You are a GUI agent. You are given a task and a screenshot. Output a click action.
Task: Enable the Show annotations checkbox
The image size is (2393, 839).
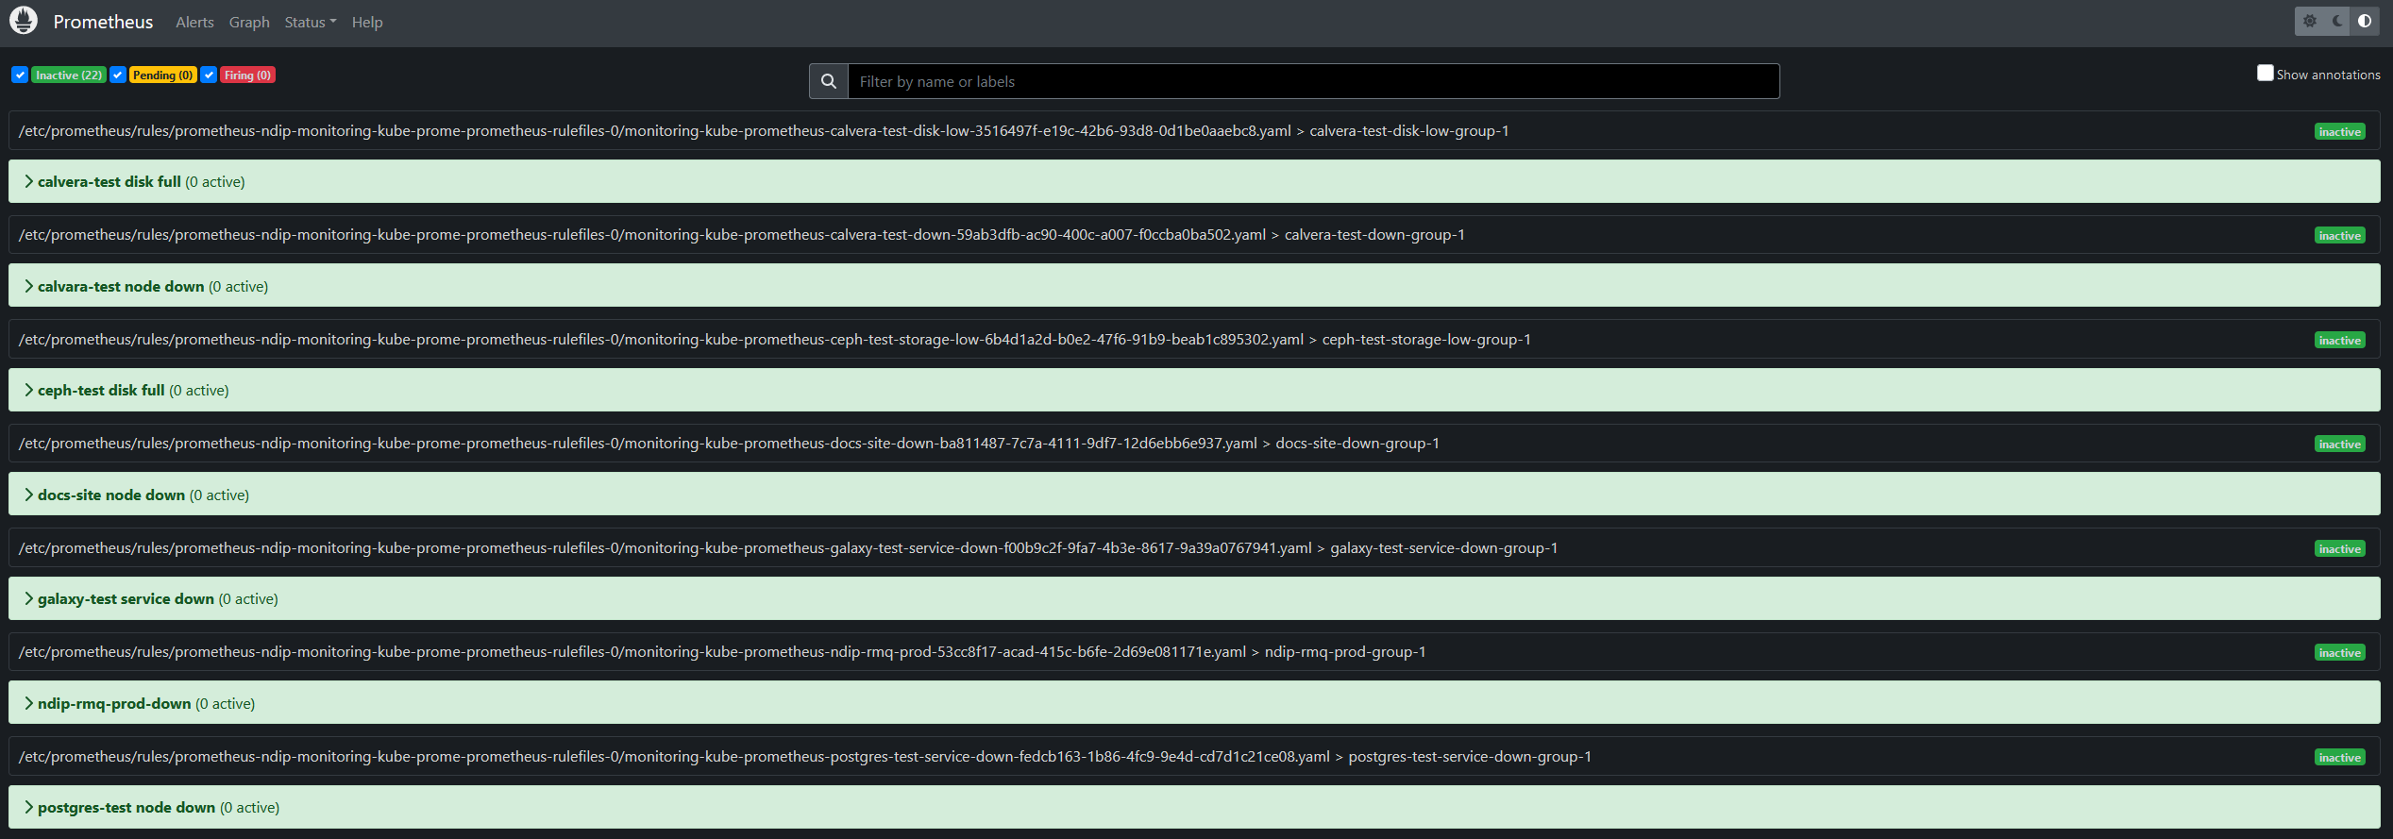(2265, 74)
